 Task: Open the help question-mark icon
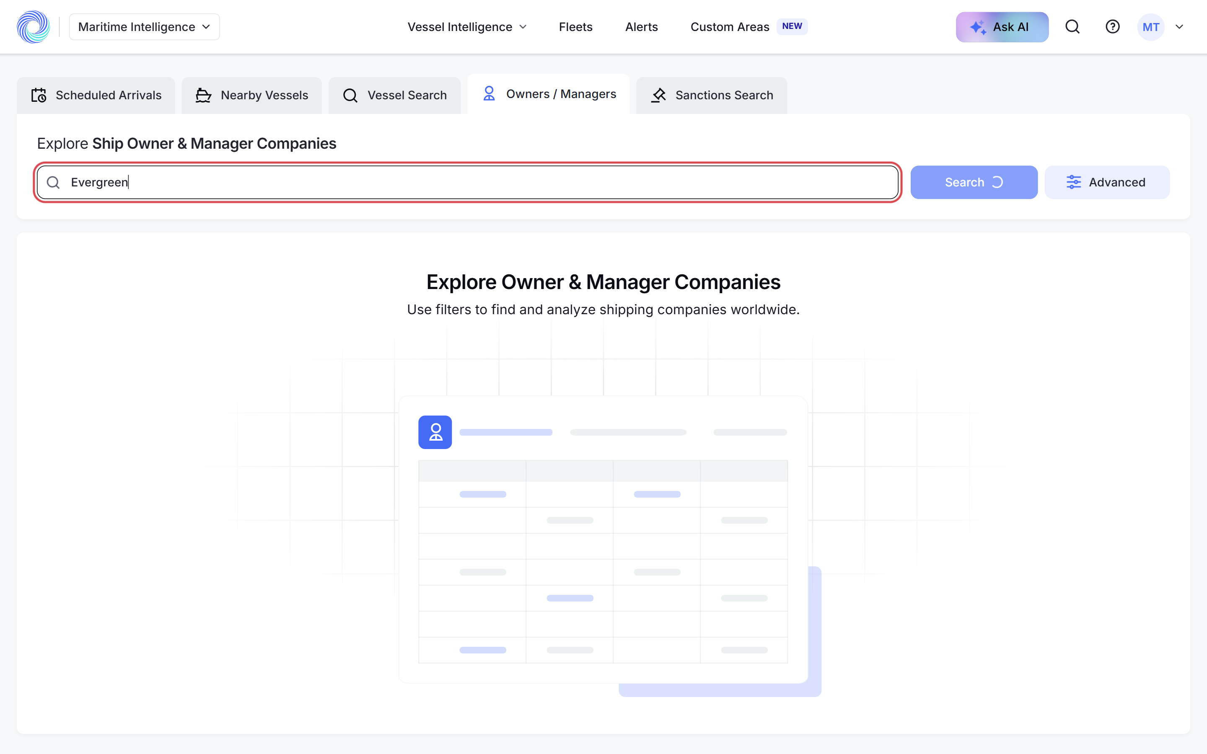point(1112,27)
